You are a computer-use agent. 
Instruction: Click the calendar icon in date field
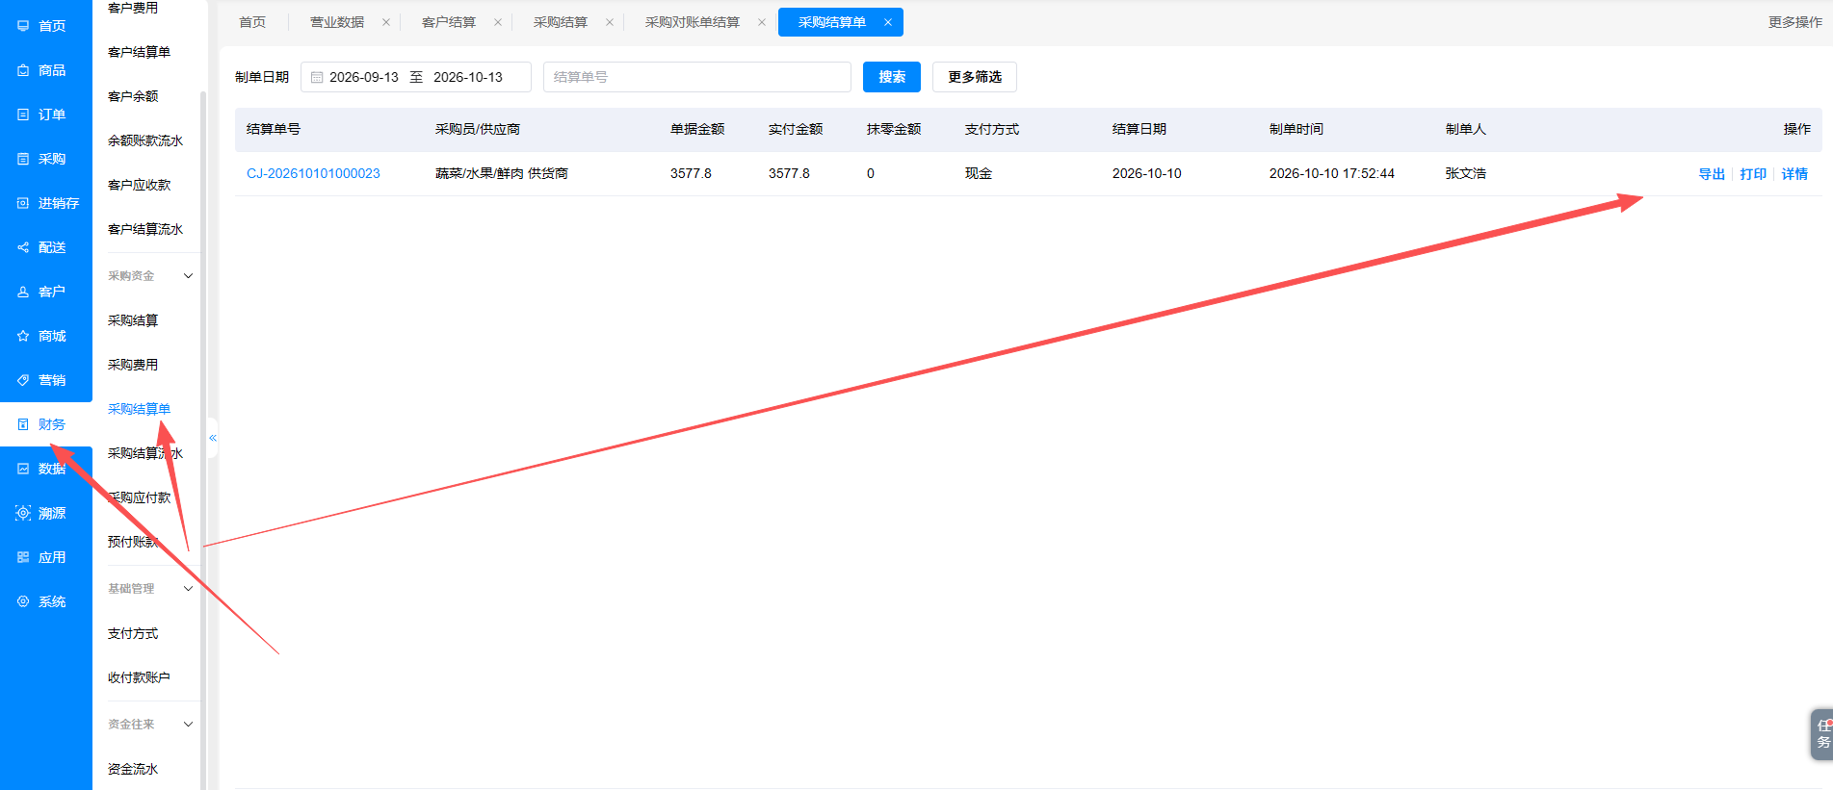coord(317,77)
